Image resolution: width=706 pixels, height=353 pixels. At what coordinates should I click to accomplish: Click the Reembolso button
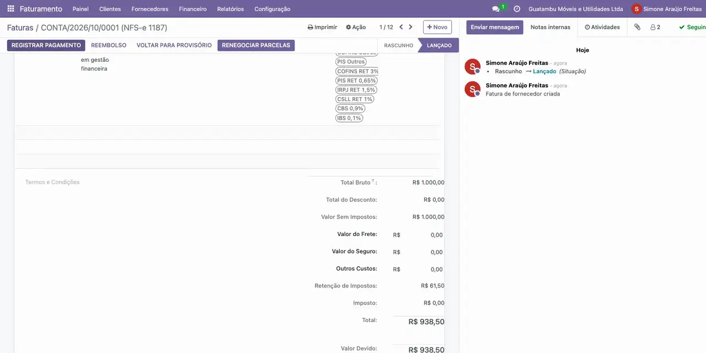[109, 45]
